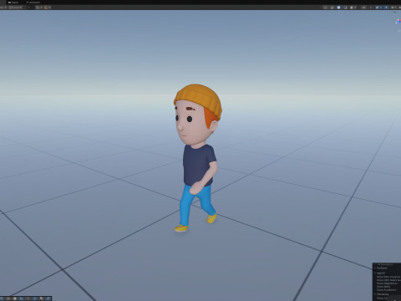Open scene camera settings icon
The height and width of the screenshot is (301, 401).
pos(393,8)
